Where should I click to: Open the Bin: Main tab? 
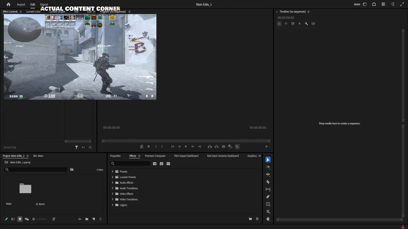tap(38, 156)
